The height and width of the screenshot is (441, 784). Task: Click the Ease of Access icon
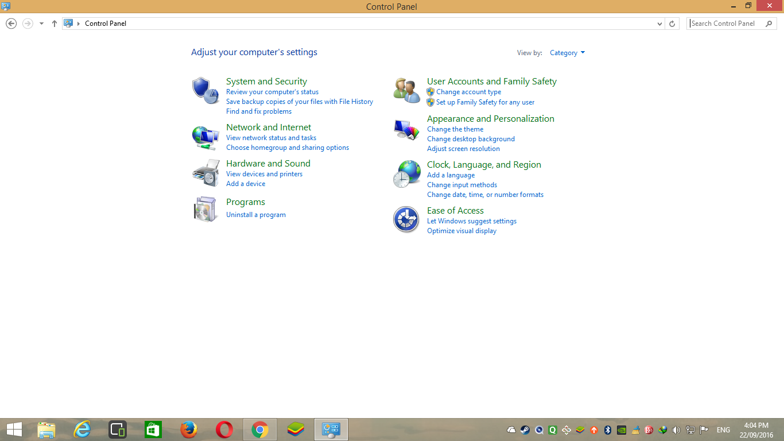pos(406,219)
